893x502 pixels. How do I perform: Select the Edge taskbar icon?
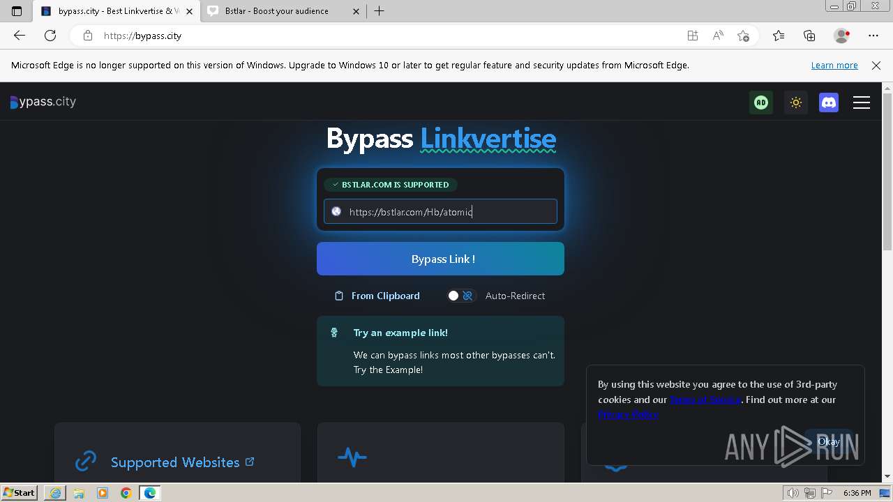[150, 493]
